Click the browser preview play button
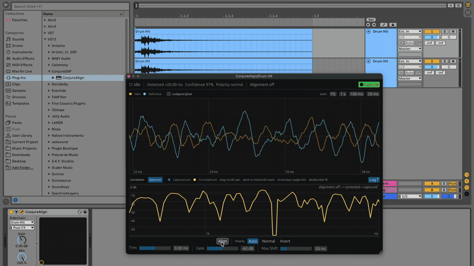The image size is (474, 266). 6,5
